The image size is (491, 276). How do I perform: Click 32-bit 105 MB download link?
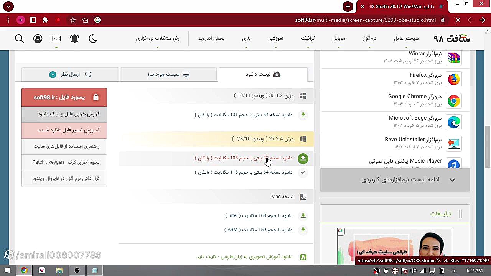pos(244,158)
